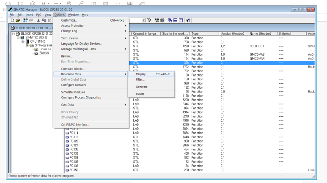This screenshot has height=183, width=327.
Task: Choose Display in Reference Data submenu
Action: [x=151, y=74]
